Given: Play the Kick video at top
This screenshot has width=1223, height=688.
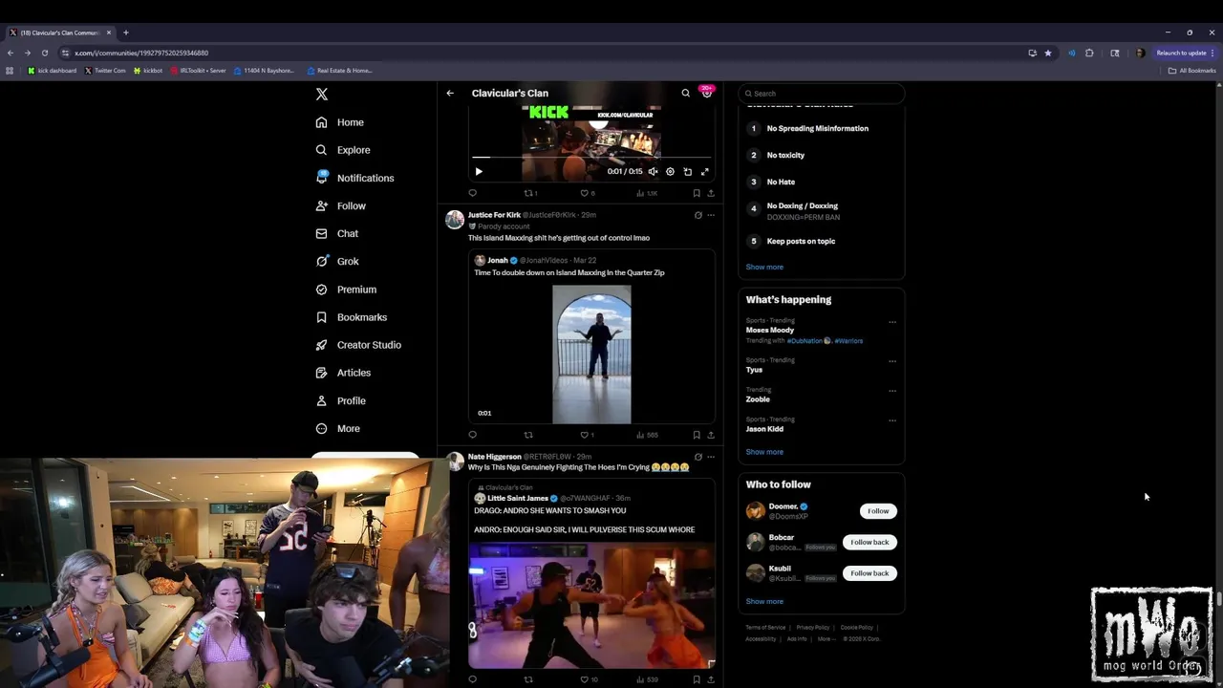Looking at the screenshot, I should pos(479,171).
